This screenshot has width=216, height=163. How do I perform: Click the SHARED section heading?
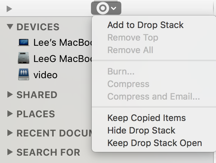pyautogui.click(x=37, y=95)
